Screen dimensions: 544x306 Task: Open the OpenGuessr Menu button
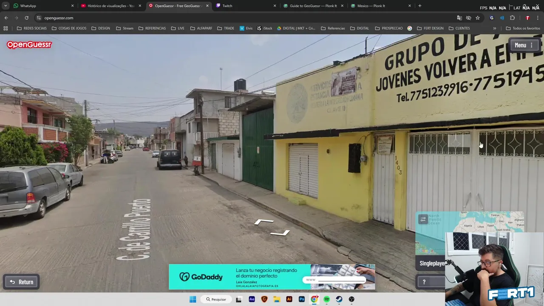pyautogui.click(x=524, y=45)
